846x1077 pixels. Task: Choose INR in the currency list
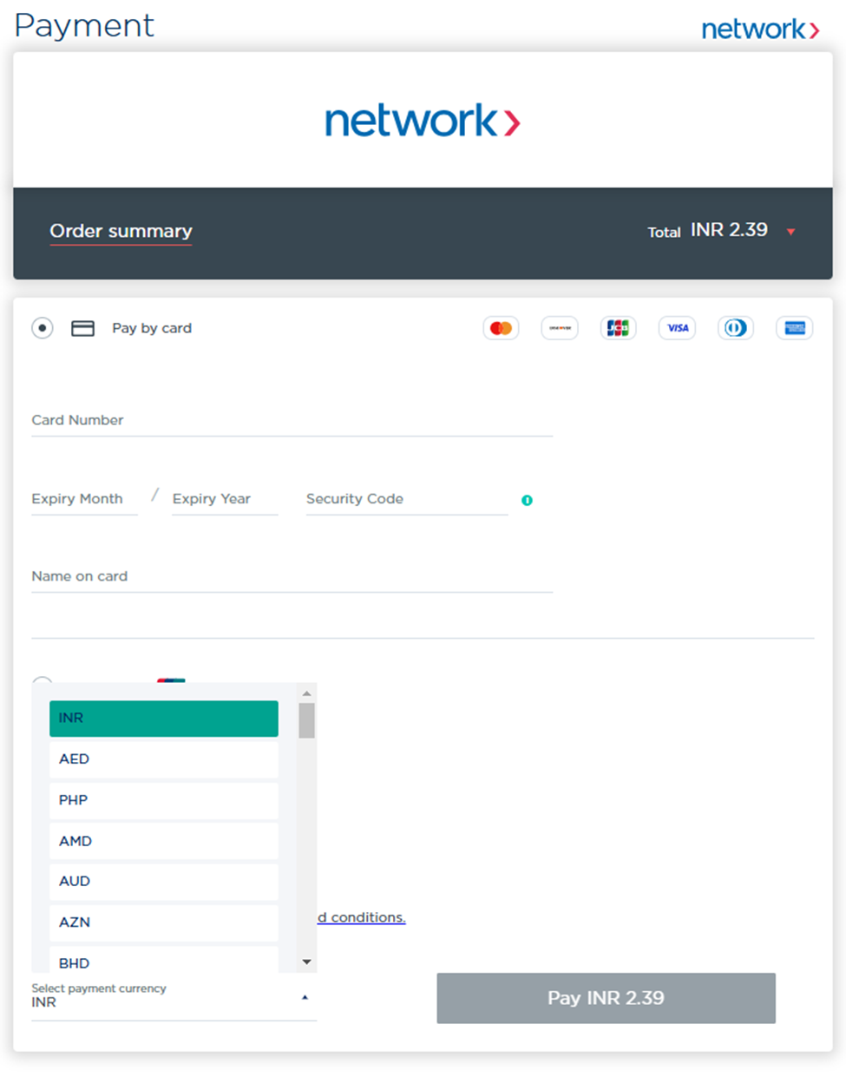click(164, 719)
